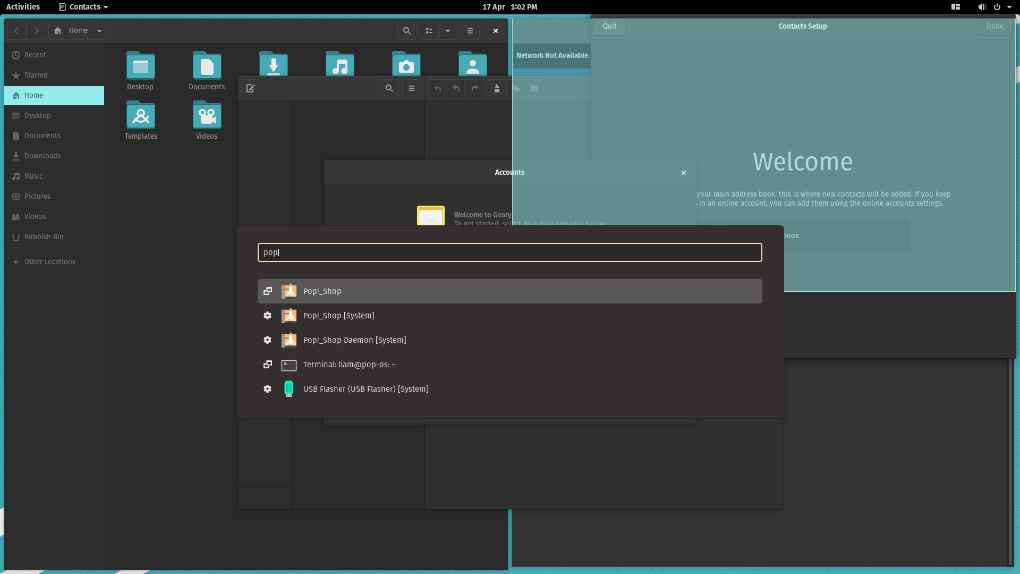Screen dimensions: 1020x574
Task: Go back in the Files window
Action: tap(16, 31)
